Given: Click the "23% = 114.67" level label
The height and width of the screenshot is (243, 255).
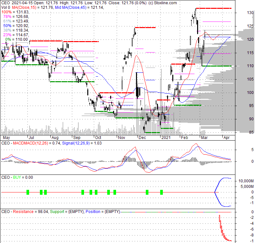Looking at the screenshot, I should [x=16, y=35].
